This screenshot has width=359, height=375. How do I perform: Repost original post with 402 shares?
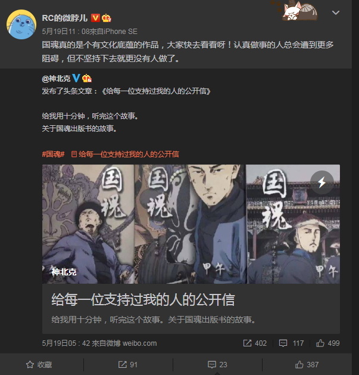(x=255, y=343)
